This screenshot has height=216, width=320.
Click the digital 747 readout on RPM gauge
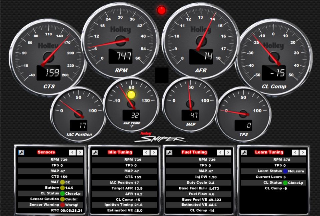[x=120, y=57]
